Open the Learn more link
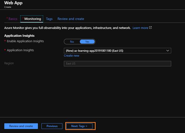The width and height of the screenshot is (185, 133). pyautogui.click(x=140, y=28)
